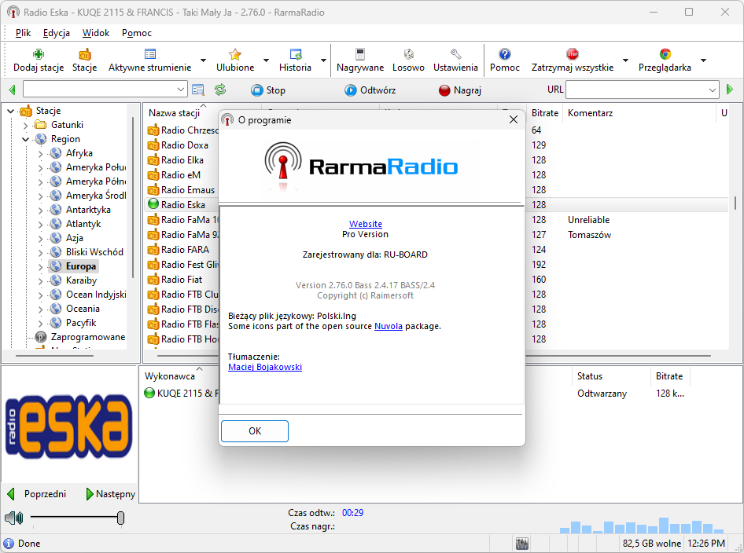The image size is (744, 553).
Task: Click the station list vertical scrollbar
Action: click(735, 203)
